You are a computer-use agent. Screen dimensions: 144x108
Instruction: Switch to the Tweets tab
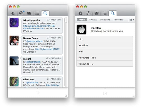pyautogui.click(x=93, y=20)
